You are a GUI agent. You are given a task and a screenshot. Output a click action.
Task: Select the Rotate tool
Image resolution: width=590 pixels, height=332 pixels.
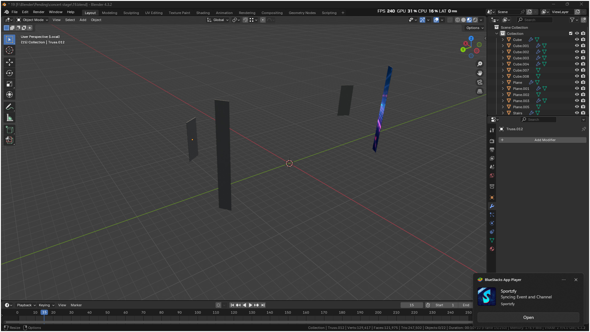(x=9, y=73)
